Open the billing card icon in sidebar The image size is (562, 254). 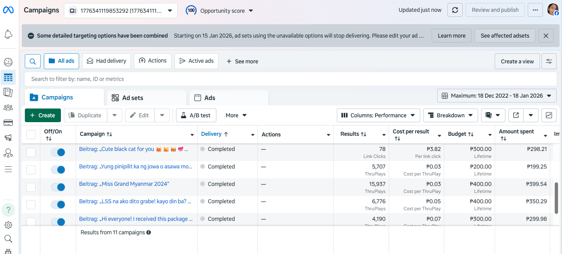point(8,123)
